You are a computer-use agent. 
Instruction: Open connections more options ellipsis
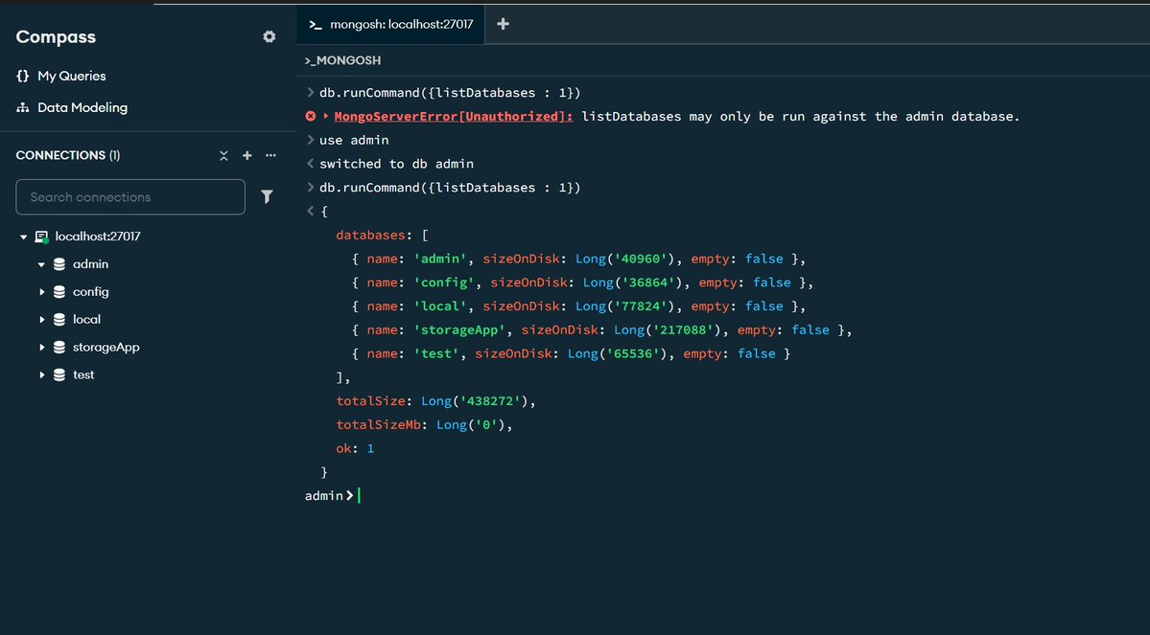click(x=270, y=155)
